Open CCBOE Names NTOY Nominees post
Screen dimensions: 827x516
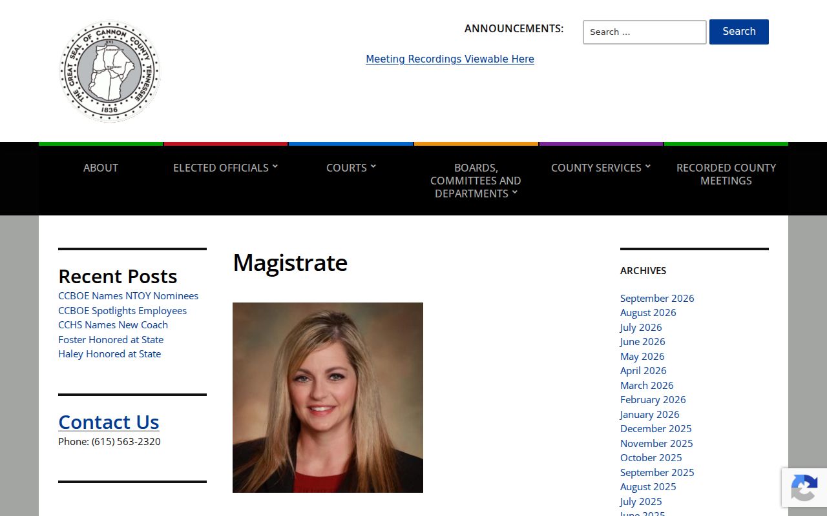pos(128,296)
